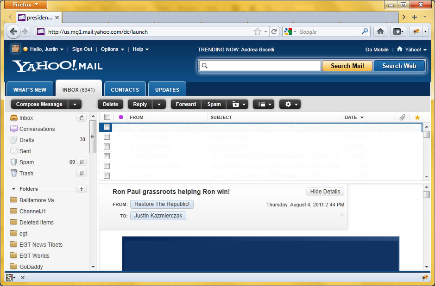Click the Firefox URL address bar
The image size is (435, 286).
point(150,31)
